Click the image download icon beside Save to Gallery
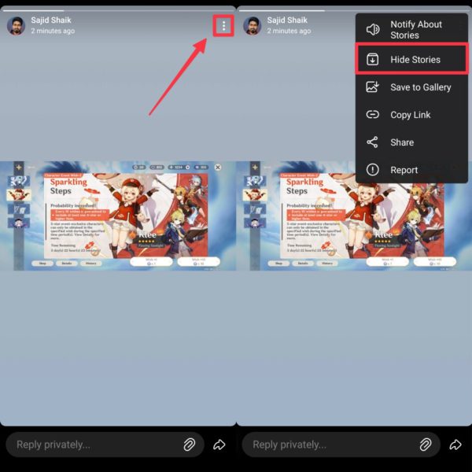Image resolution: width=472 pixels, height=472 pixels. pyautogui.click(x=372, y=87)
